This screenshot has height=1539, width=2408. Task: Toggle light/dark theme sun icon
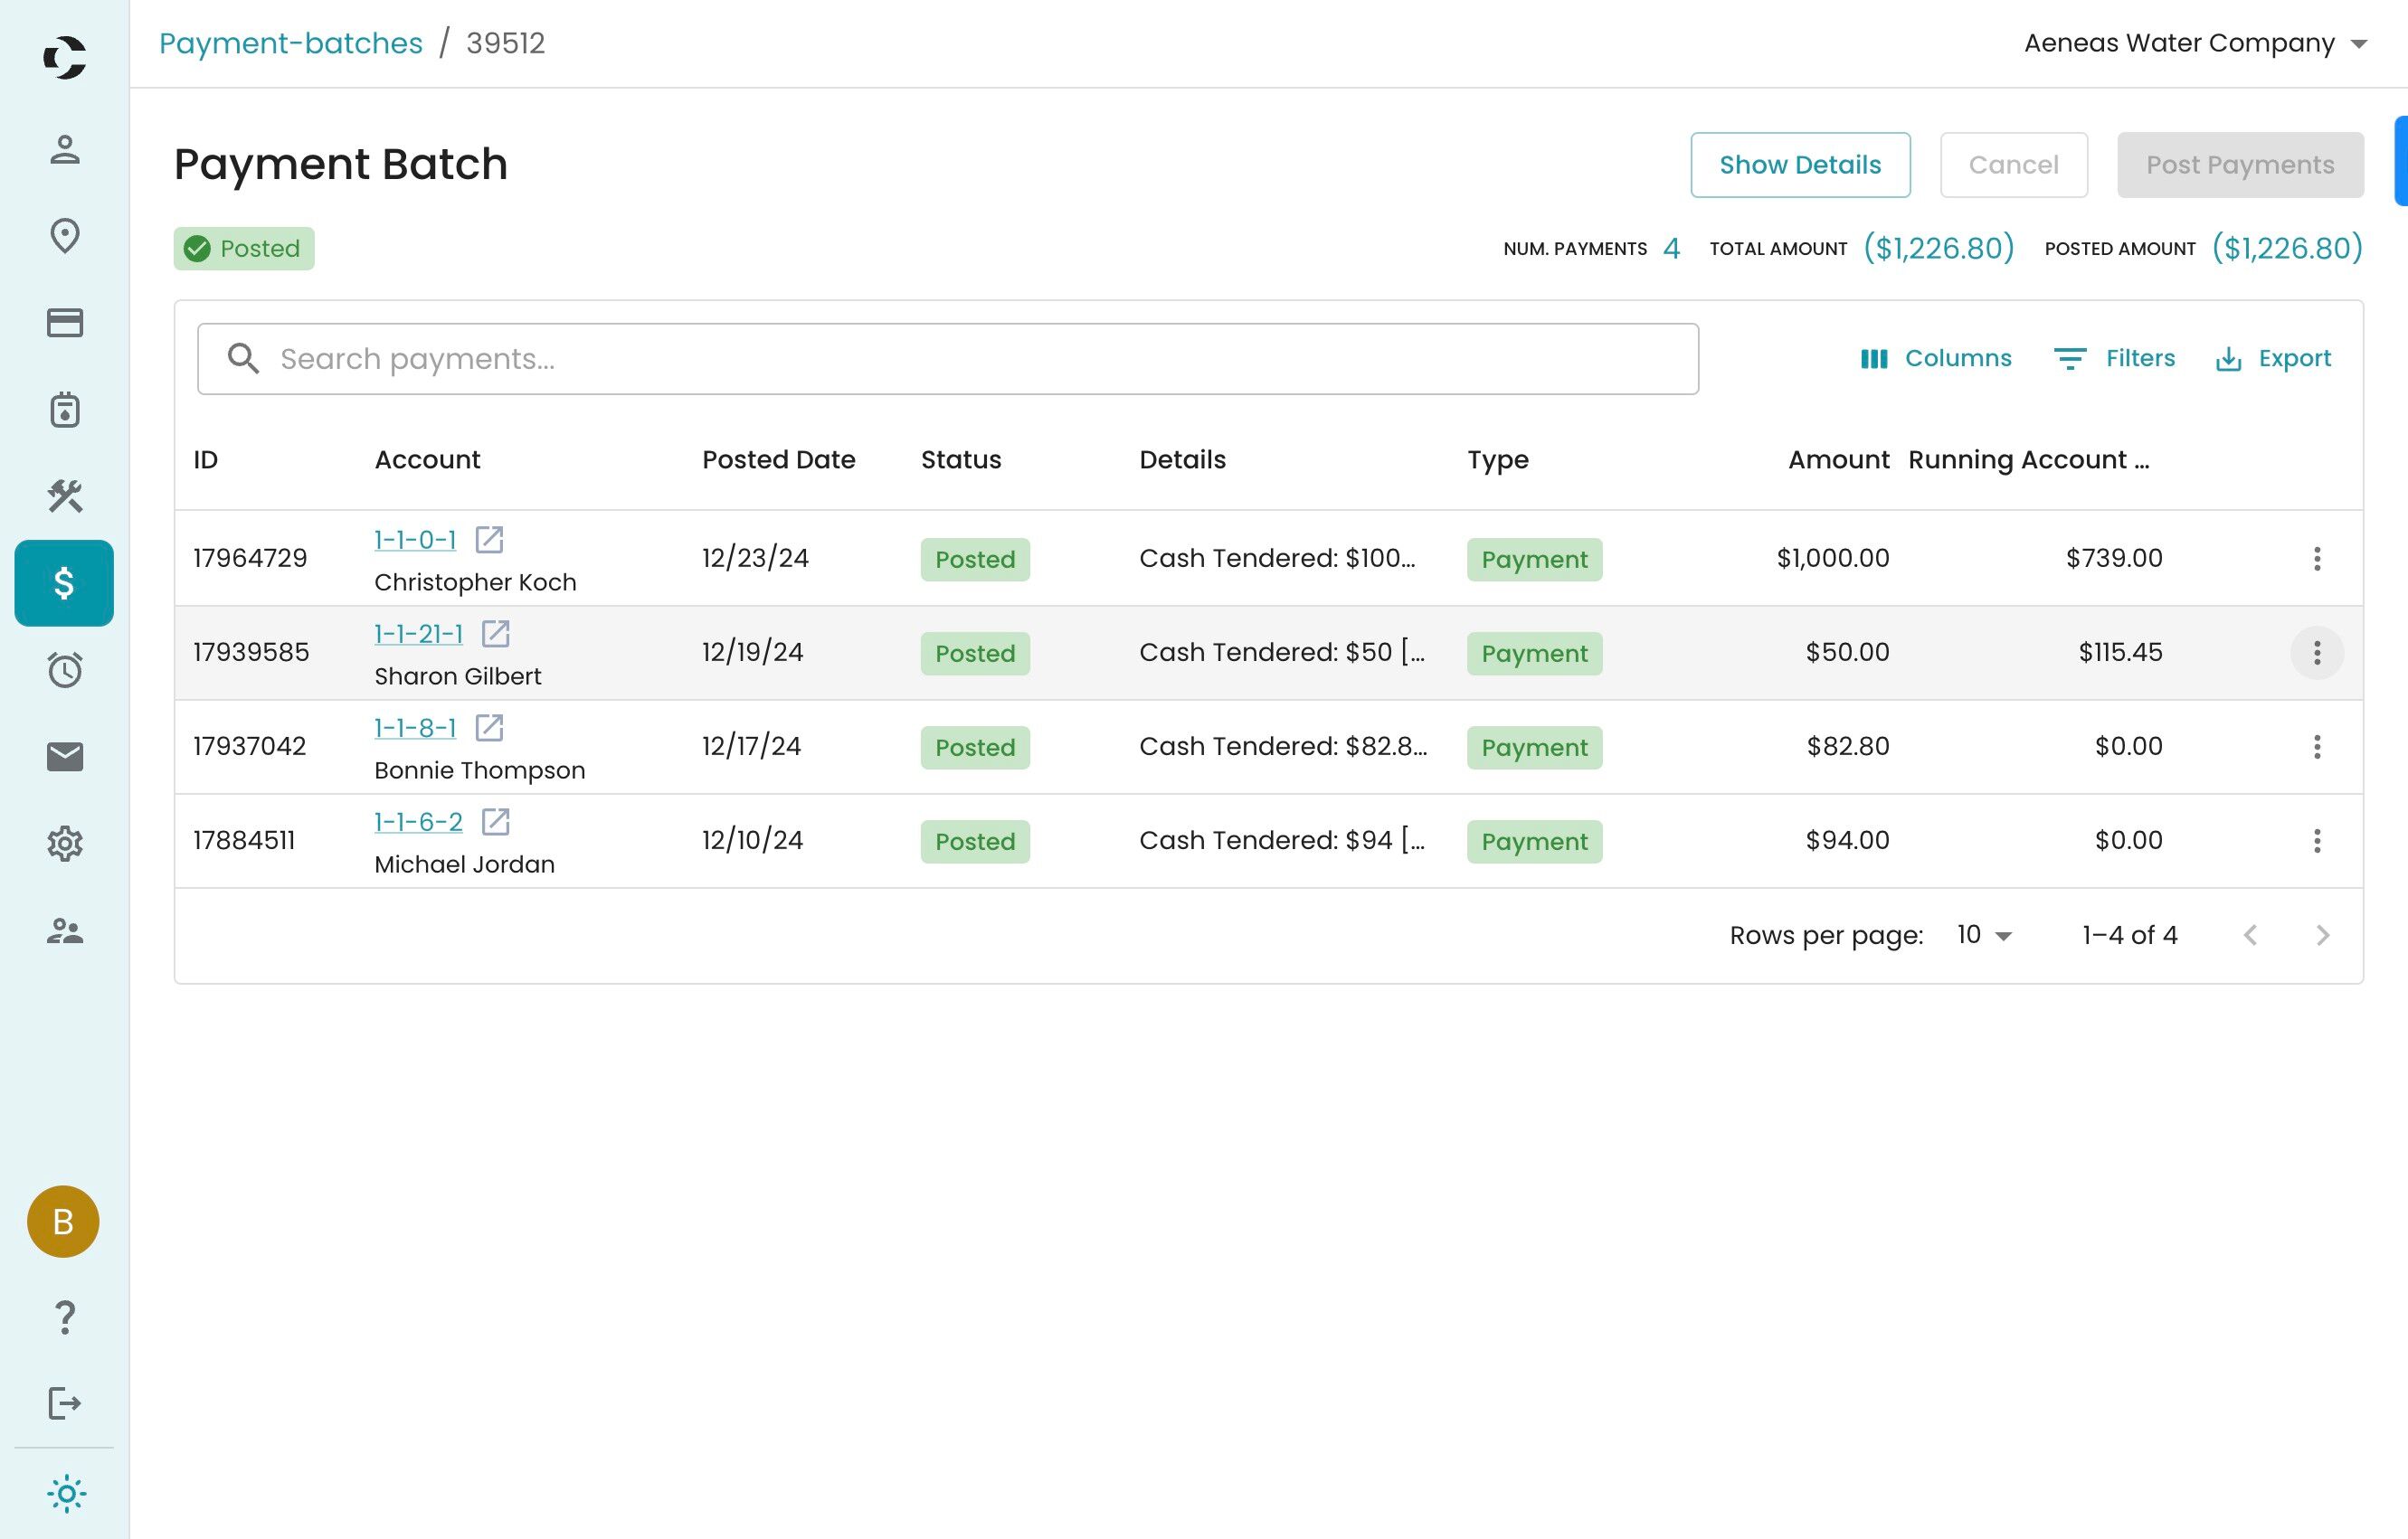coord(66,1494)
